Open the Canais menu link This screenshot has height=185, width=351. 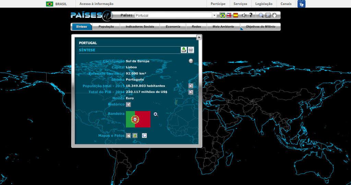pos(286,4)
